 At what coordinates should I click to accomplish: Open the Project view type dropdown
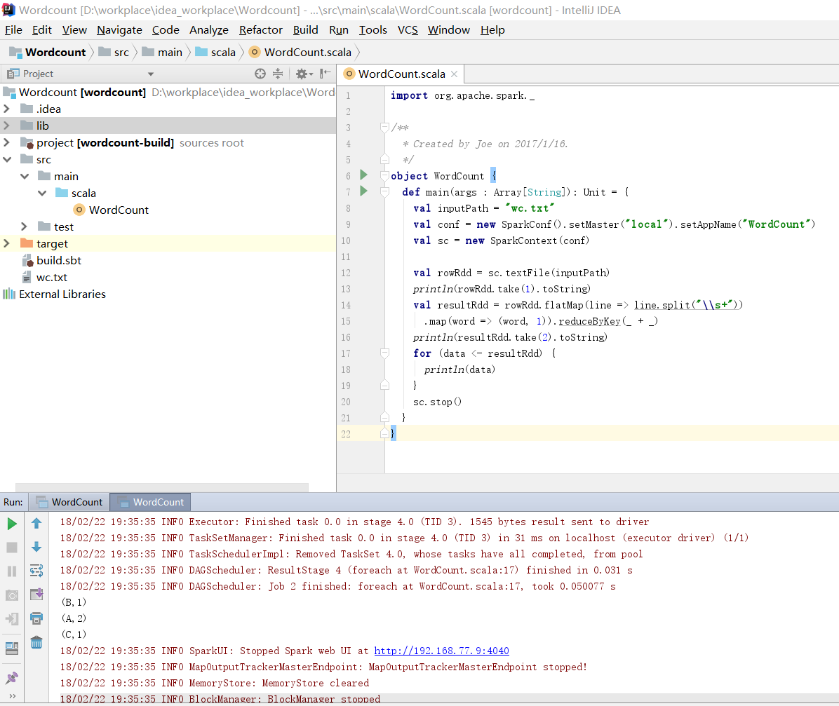151,74
